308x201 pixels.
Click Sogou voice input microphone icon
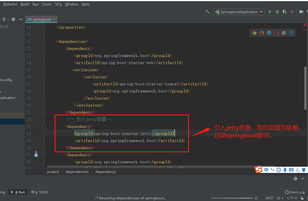pos(285,170)
